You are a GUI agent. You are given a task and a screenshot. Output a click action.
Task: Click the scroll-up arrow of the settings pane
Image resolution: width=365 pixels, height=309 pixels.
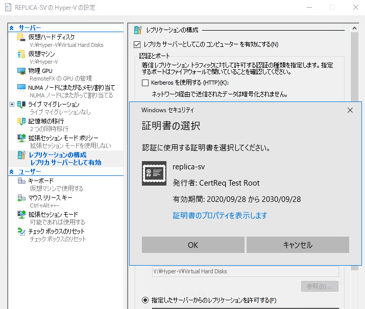pos(354,29)
